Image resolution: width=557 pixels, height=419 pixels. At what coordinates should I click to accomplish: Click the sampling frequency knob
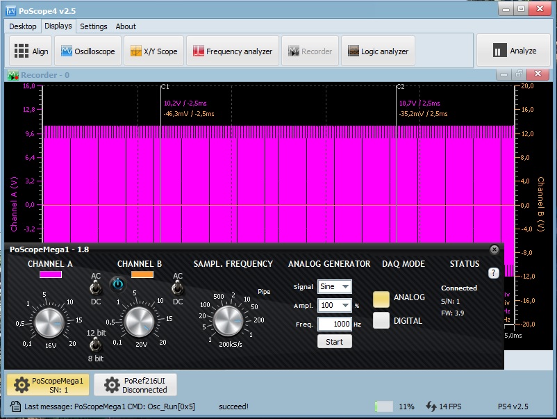[x=228, y=320]
